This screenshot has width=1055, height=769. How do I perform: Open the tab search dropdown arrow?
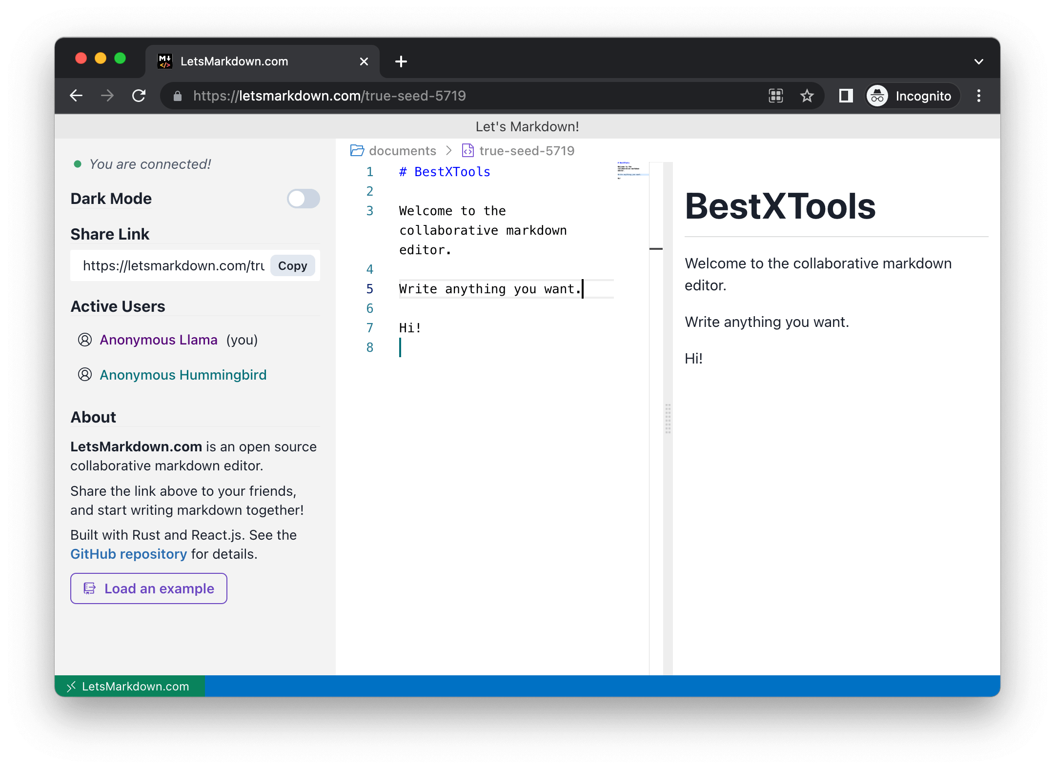[x=978, y=61]
